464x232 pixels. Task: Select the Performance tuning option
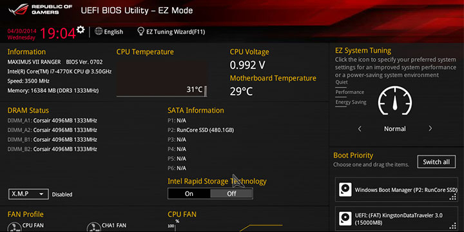pos(349,92)
